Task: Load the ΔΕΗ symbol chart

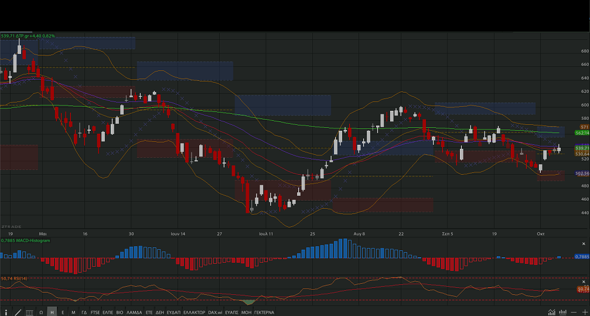Action: click(160, 312)
